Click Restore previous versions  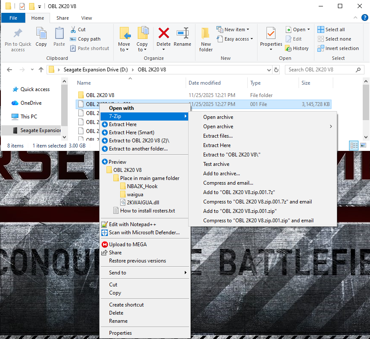(137, 261)
